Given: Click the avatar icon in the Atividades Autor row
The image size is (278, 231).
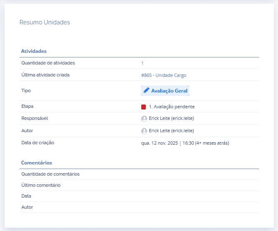Looking at the screenshot, I should point(144,131).
